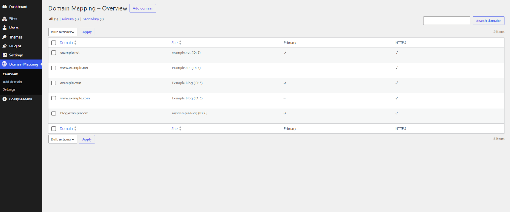Click the Plugins plug icon
The image size is (510, 212).
4,46
